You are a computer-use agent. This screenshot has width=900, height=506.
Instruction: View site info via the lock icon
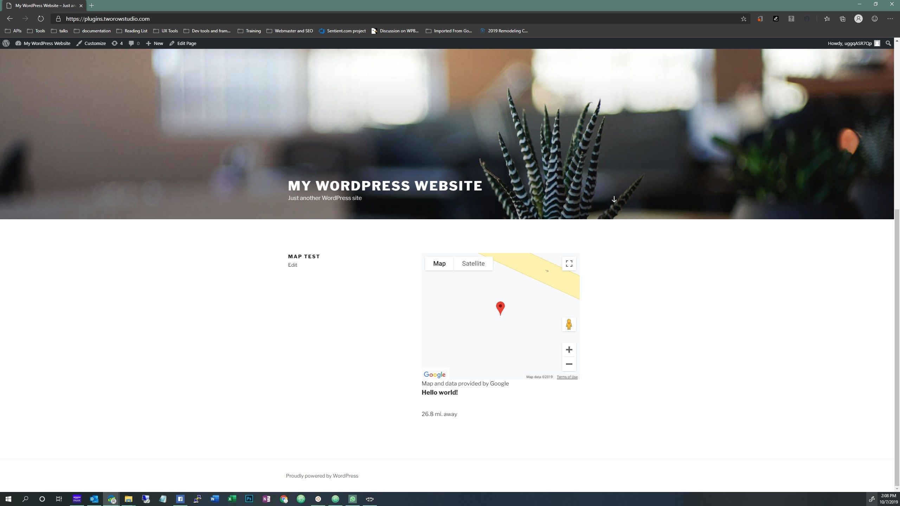click(x=58, y=19)
